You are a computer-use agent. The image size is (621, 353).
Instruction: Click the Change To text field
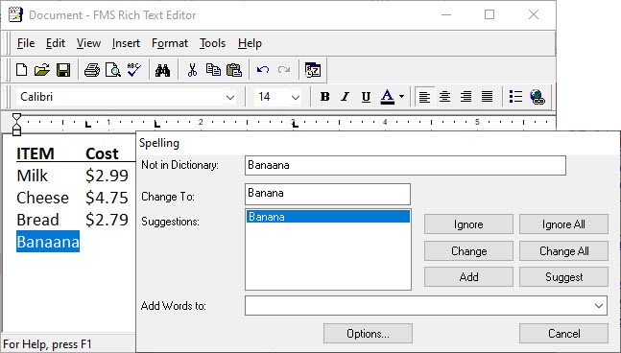[x=327, y=194]
